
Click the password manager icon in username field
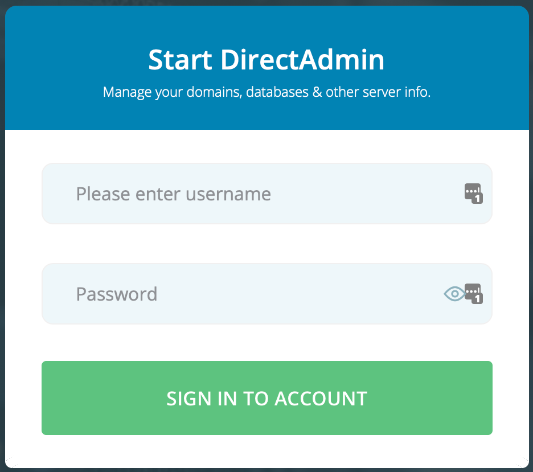click(473, 194)
